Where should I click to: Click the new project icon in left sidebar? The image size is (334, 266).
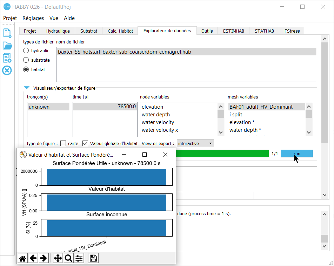(x=7, y=33)
